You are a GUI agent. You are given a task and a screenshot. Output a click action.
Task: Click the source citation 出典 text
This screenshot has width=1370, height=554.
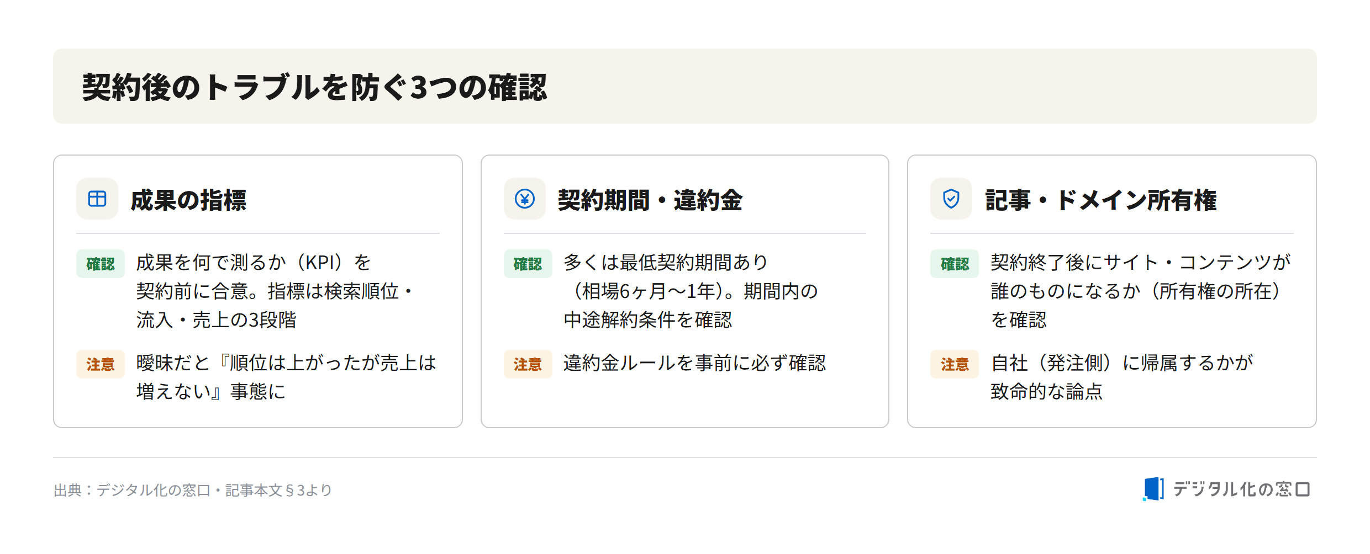[x=193, y=490]
